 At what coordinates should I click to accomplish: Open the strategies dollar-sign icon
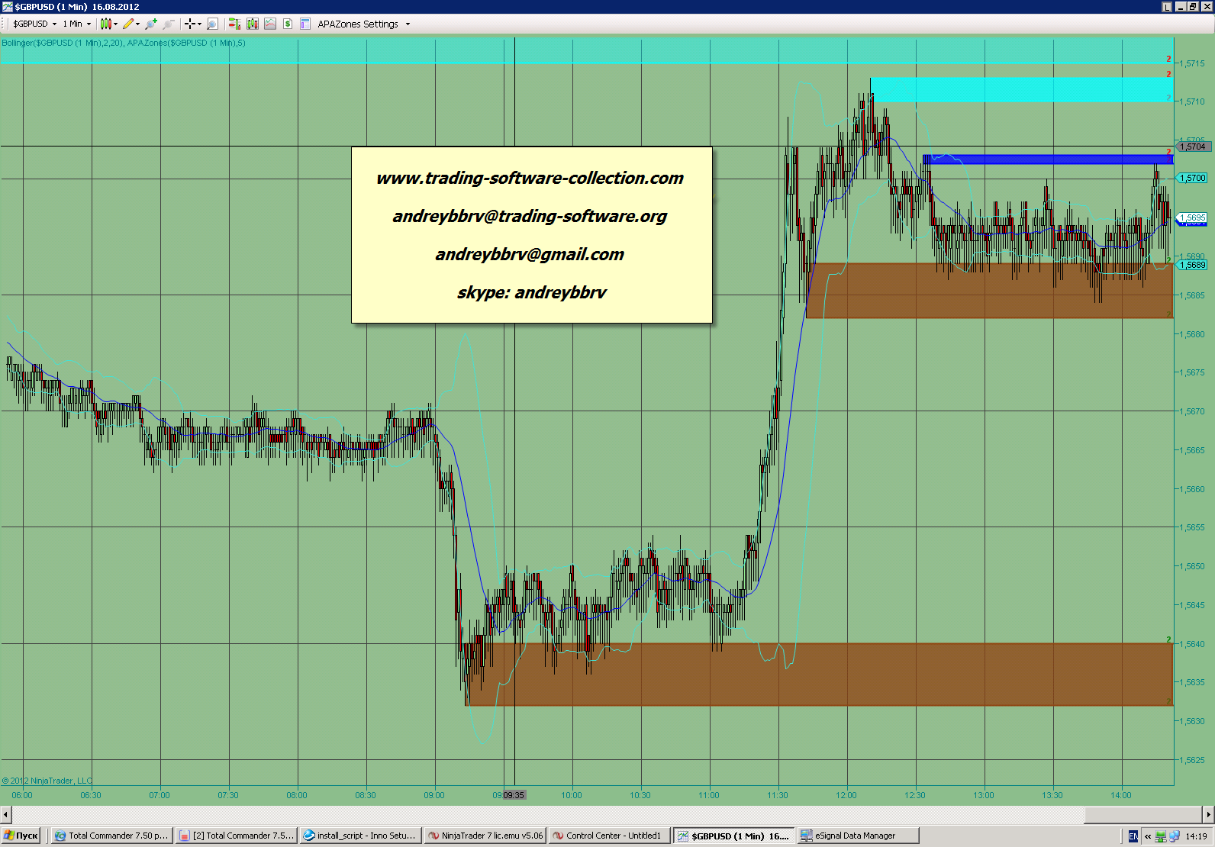coord(288,24)
